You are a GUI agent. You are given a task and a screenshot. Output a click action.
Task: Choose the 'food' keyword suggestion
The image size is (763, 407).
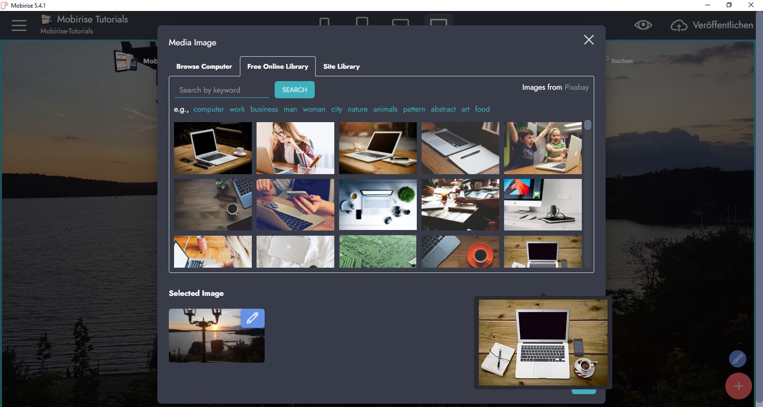point(483,109)
